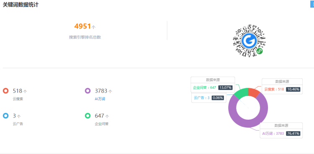Click the 企业问答 label under 647
This screenshot has height=154, width=314.
[102, 124]
